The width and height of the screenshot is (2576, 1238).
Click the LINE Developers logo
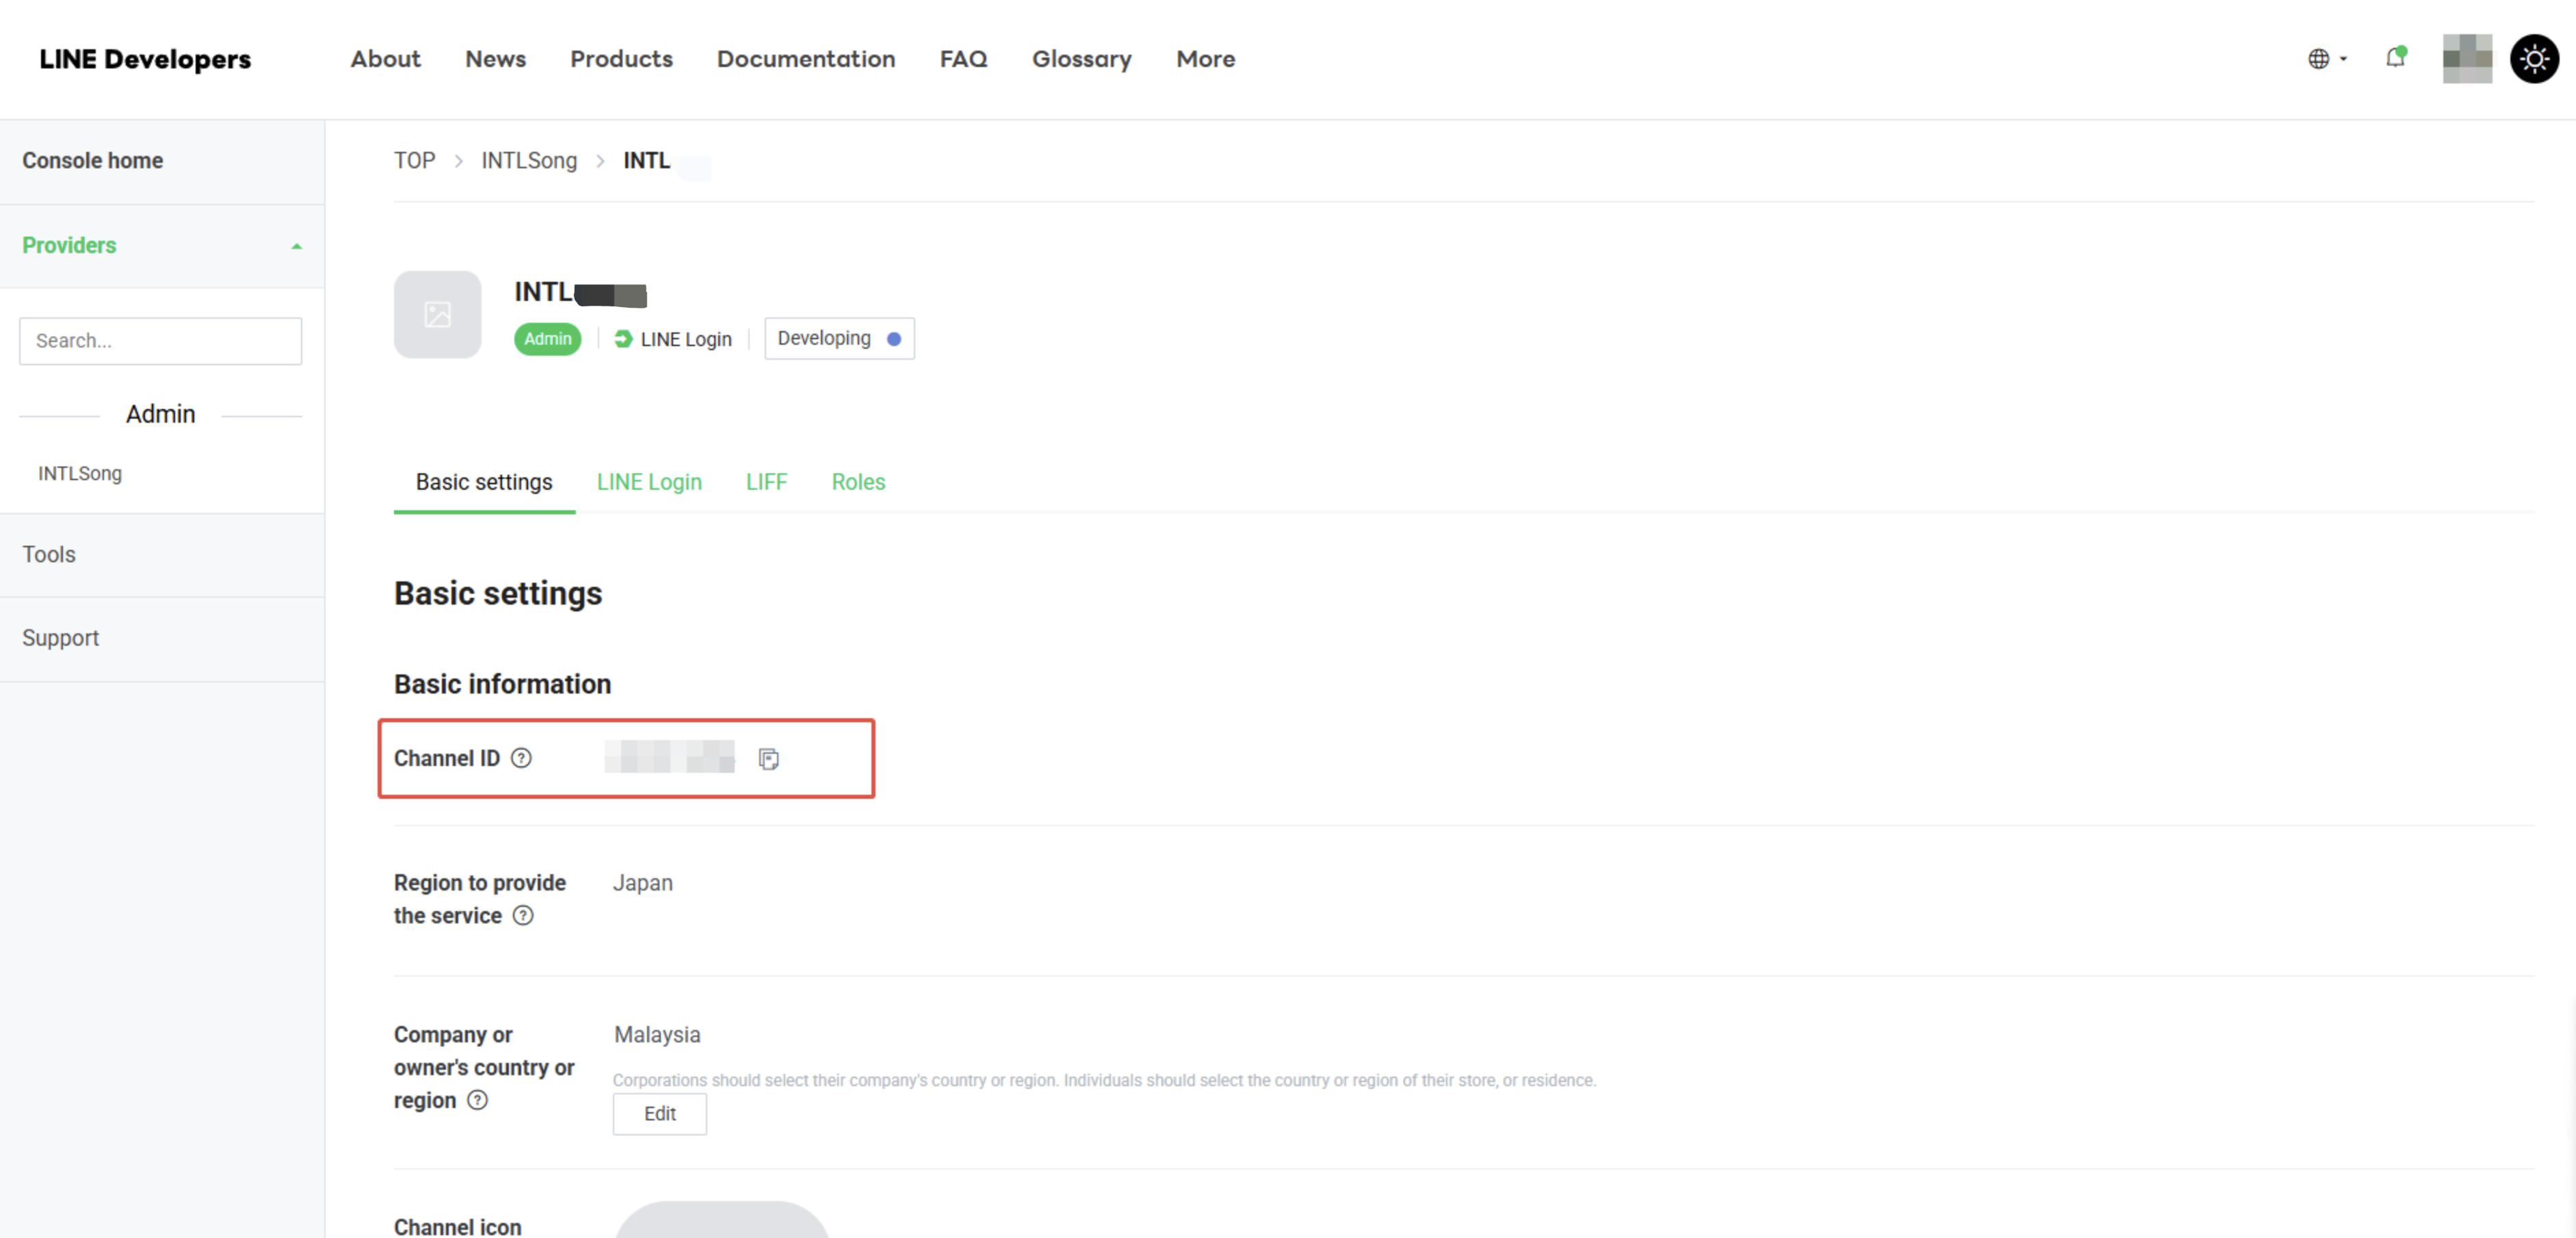click(145, 59)
